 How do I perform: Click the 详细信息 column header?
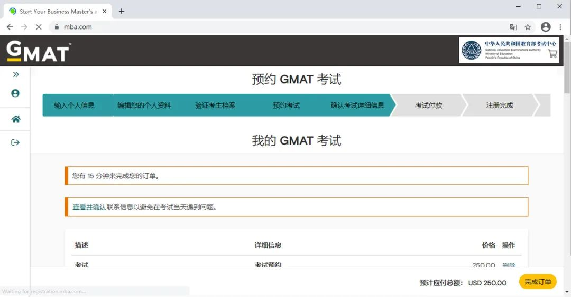(268, 245)
